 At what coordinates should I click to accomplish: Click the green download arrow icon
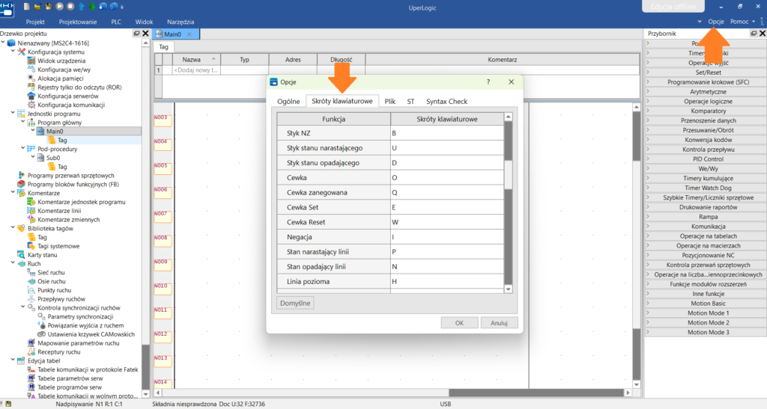[91, 6]
